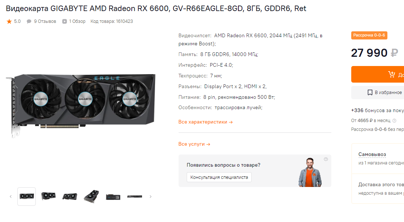Select the fifth thumbnail showing backplate
The image size is (404, 222).
(113, 197)
